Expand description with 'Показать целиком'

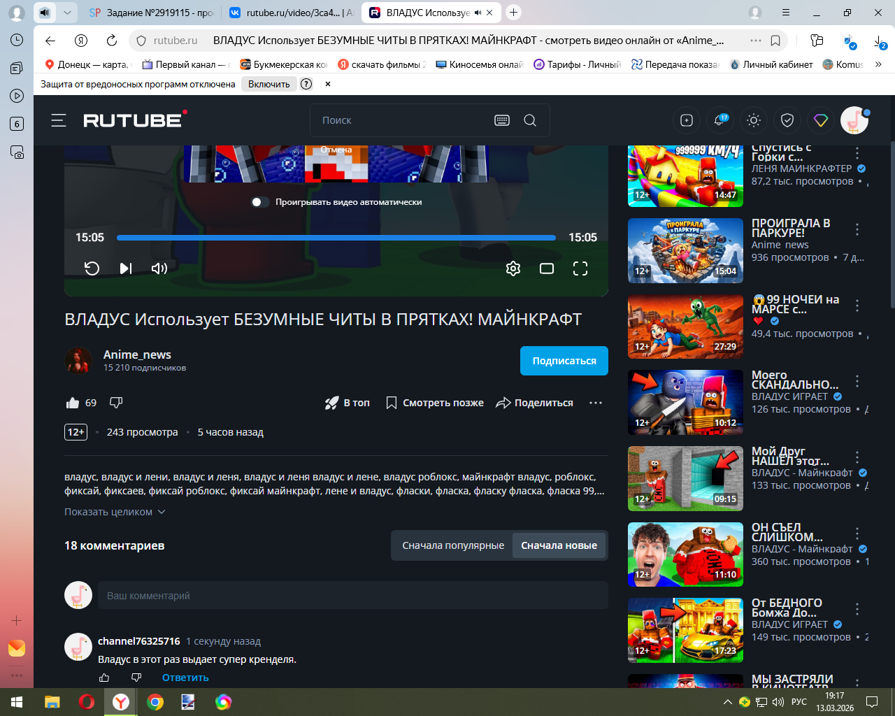[115, 512]
